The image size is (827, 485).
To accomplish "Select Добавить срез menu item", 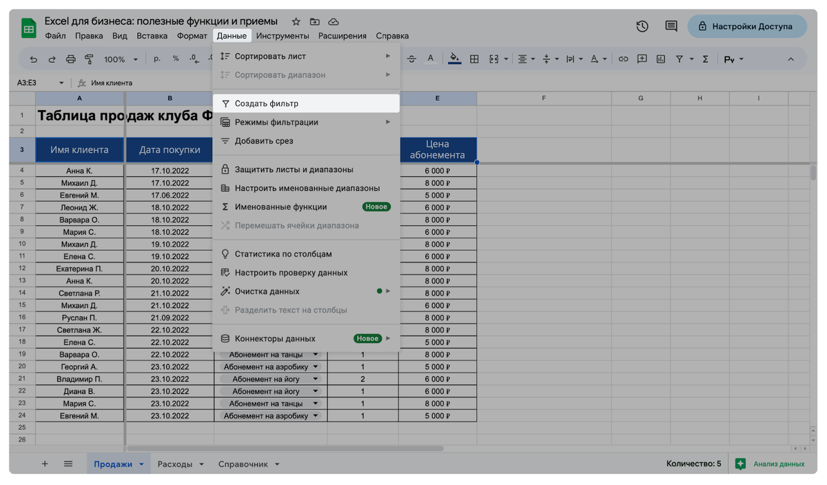I will (306, 141).
